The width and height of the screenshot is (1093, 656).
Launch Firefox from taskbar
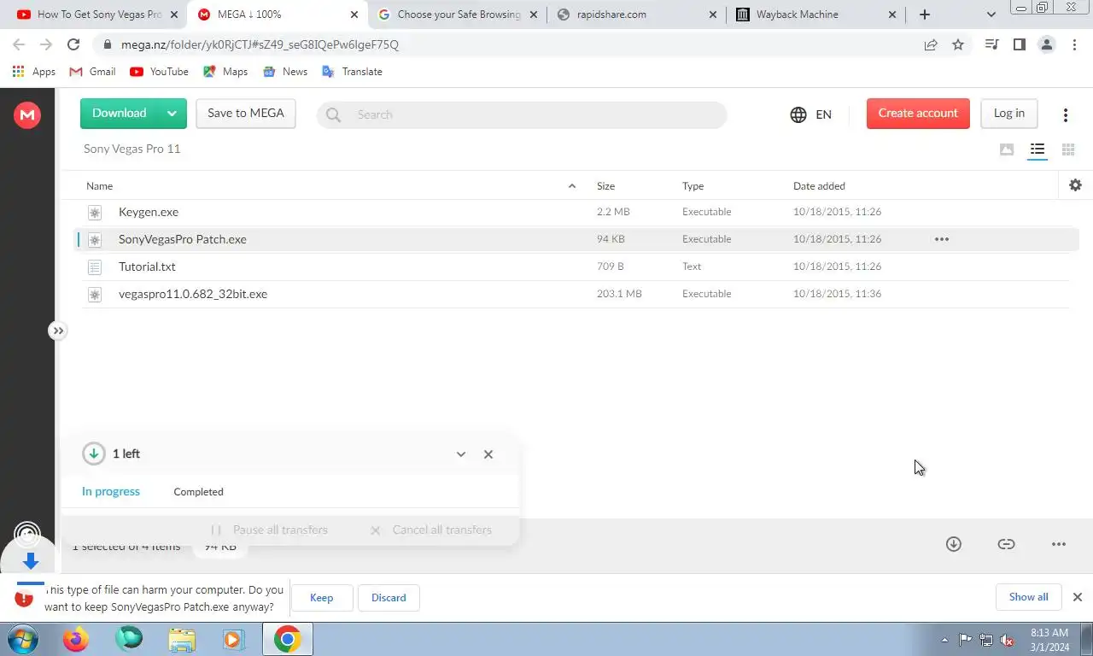click(76, 639)
